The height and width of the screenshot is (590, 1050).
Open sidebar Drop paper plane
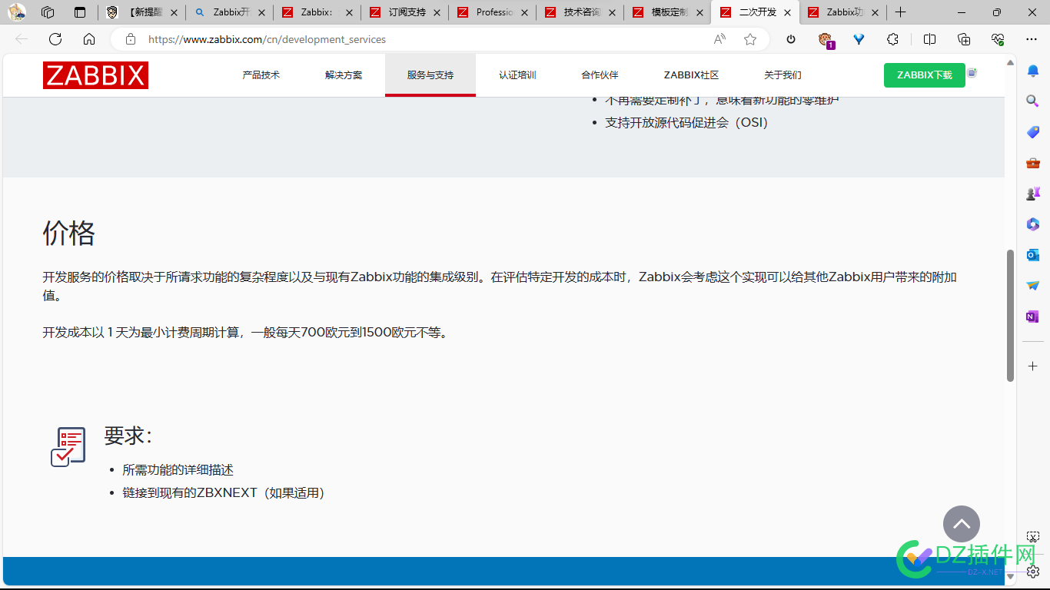click(1033, 286)
